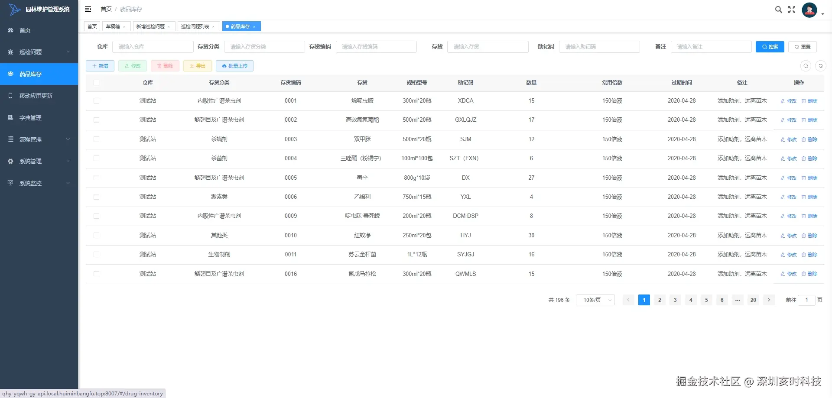
Task: Collapse the sidebar with the hamburger icon
Action: pos(88,9)
